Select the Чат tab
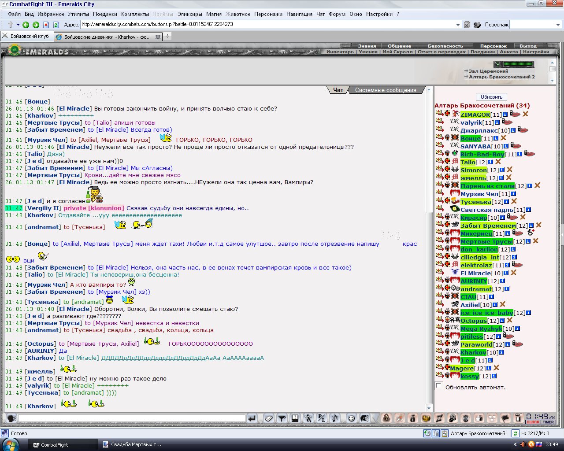 click(338, 90)
